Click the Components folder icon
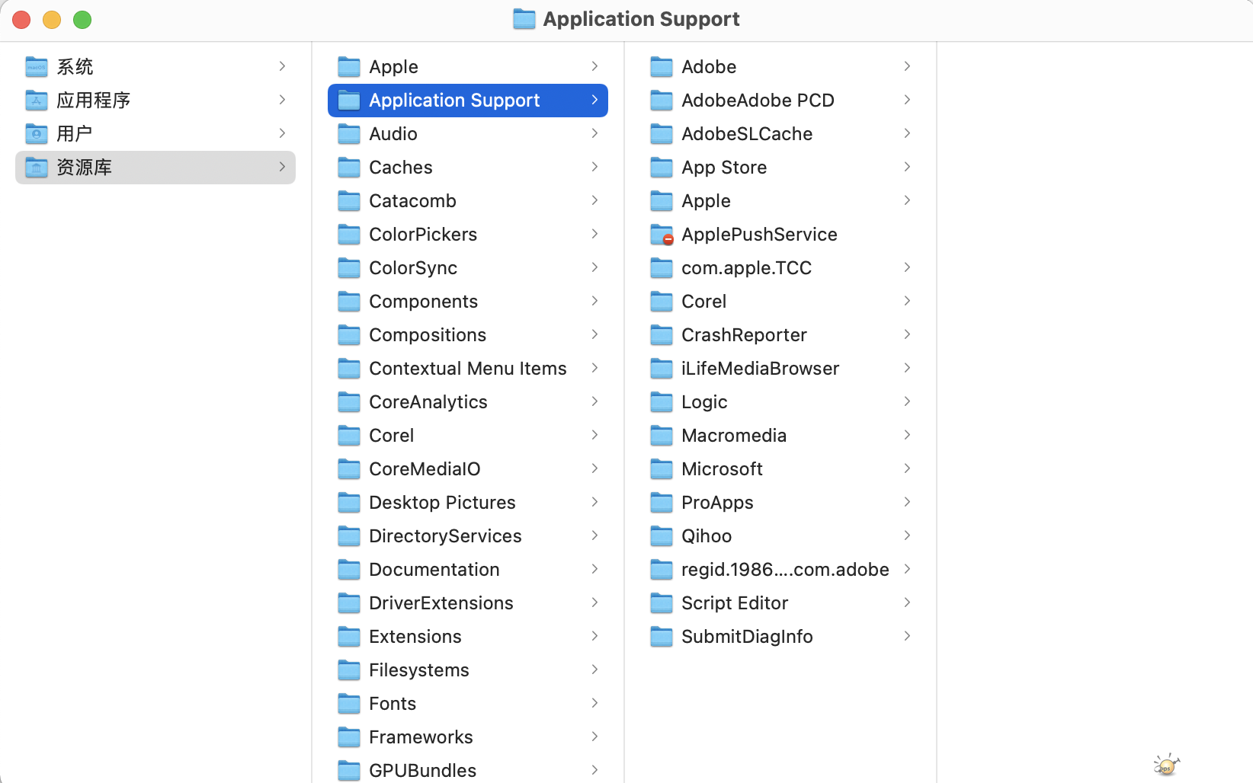 click(x=349, y=302)
